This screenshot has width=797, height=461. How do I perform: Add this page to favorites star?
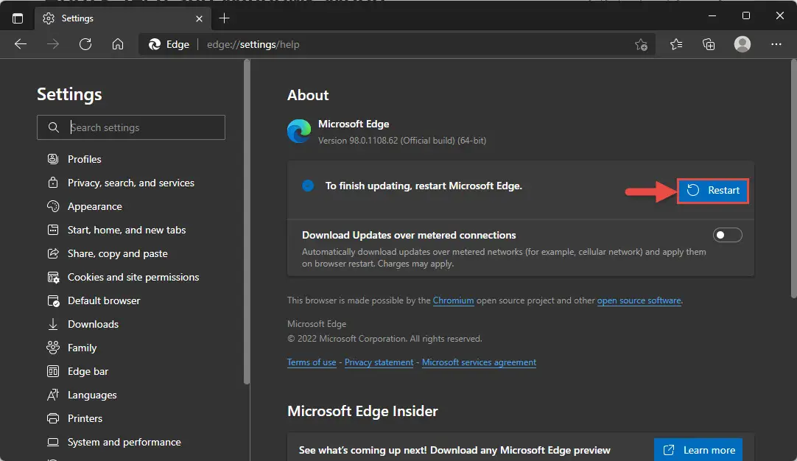[x=641, y=45]
